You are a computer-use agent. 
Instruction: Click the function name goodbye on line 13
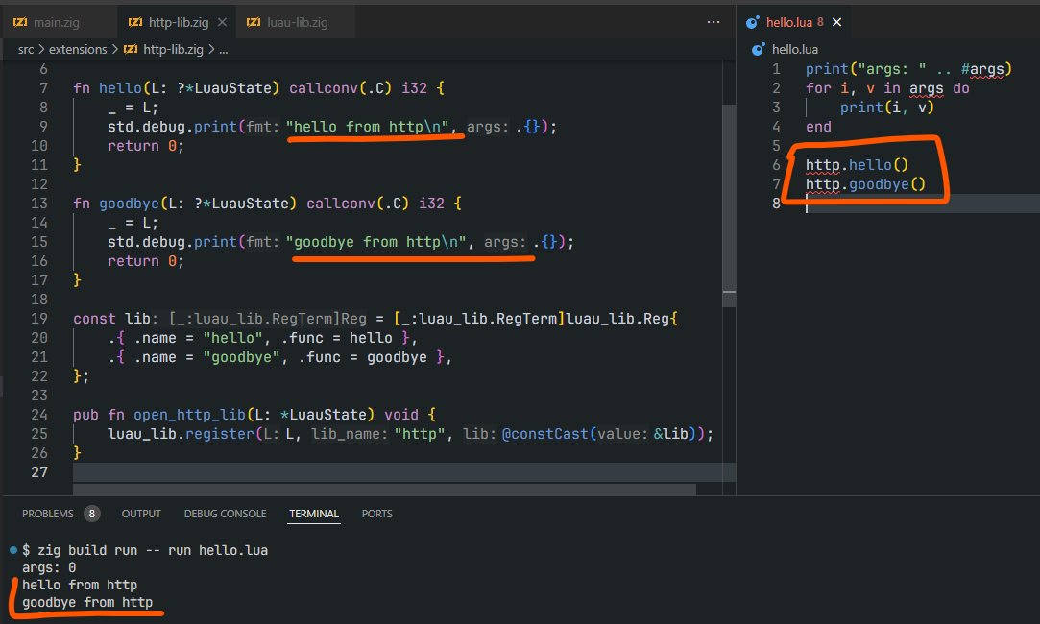pos(129,204)
